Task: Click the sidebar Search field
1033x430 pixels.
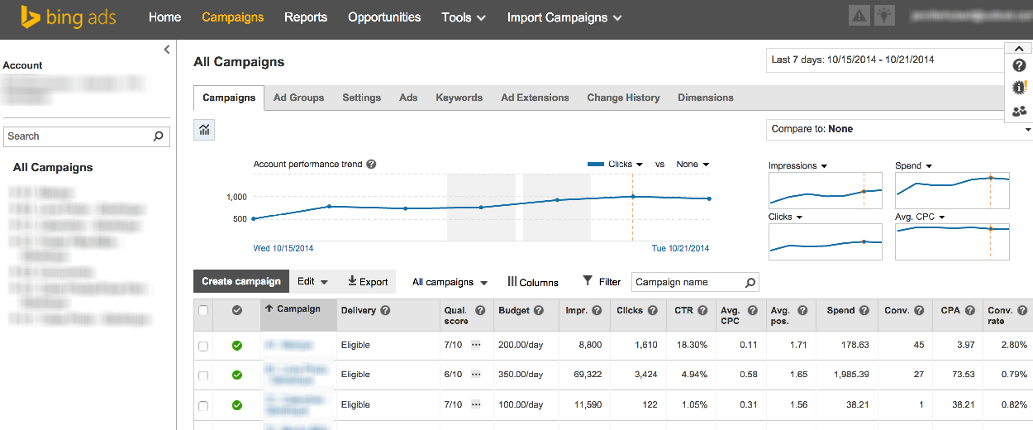Action: pyautogui.click(x=87, y=136)
